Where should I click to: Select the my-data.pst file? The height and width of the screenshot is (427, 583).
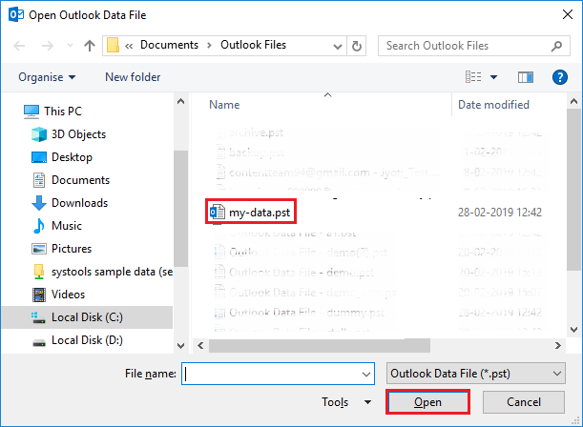(260, 213)
